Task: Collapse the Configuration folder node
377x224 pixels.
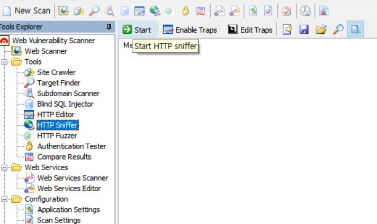Action: click(4, 199)
